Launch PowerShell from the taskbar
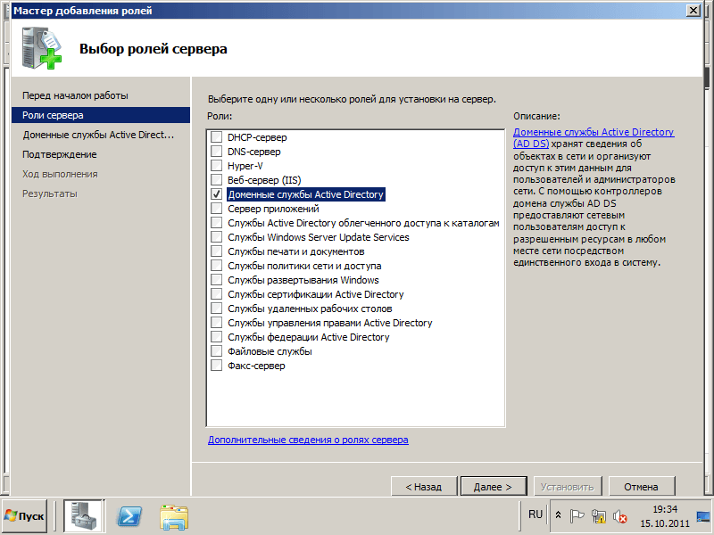The height and width of the screenshot is (535, 714). pos(129,517)
